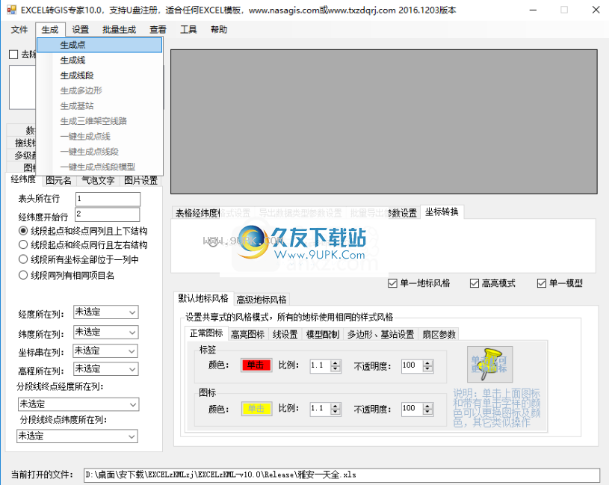Open the 分段线终点纬度所在列 dropdown
This screenshot has width=609, height=485.
77,436
